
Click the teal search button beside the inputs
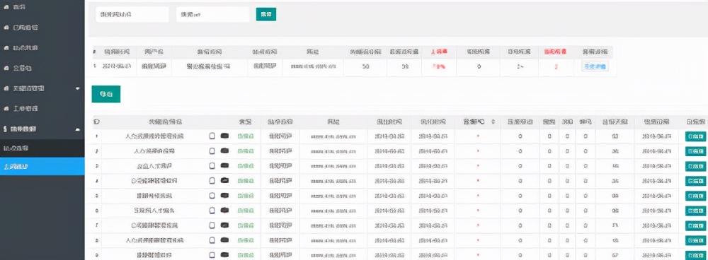[266, 14]
